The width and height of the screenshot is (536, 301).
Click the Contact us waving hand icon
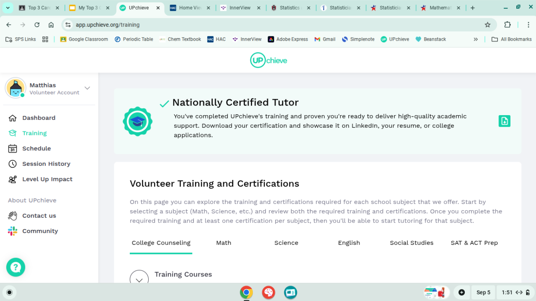point(13,216)
